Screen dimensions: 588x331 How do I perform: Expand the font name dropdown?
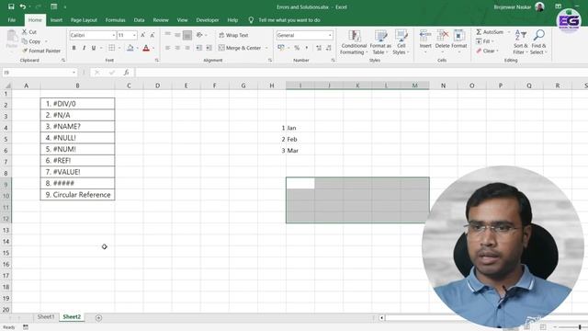(114, 35)
